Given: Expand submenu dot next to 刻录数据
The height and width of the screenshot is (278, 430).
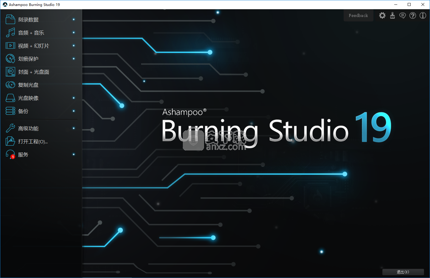Looking at the screenshot, I should pos(74,19).
